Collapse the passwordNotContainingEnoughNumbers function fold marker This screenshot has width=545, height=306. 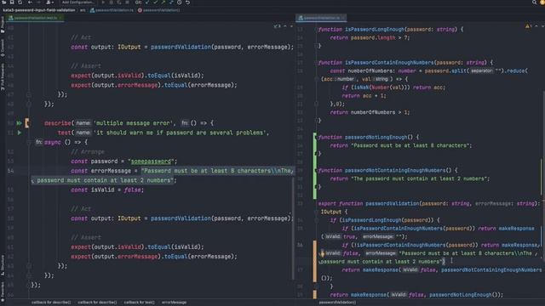tap(316, 170)
